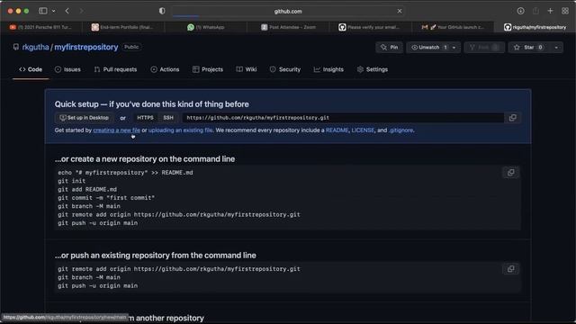Switch to the Your GitHub launch tab
The height and width of the screenshot is (324, 576).
click(x=453, y=27)
